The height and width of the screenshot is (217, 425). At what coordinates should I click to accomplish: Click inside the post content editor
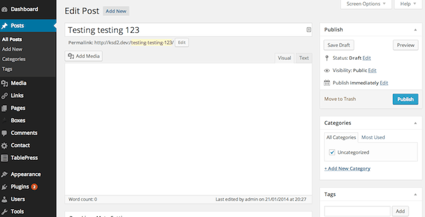[x=188, y=129]
